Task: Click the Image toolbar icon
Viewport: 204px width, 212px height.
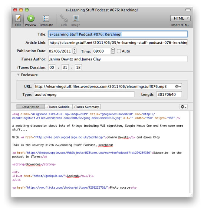Action: (x=76, y=19)
